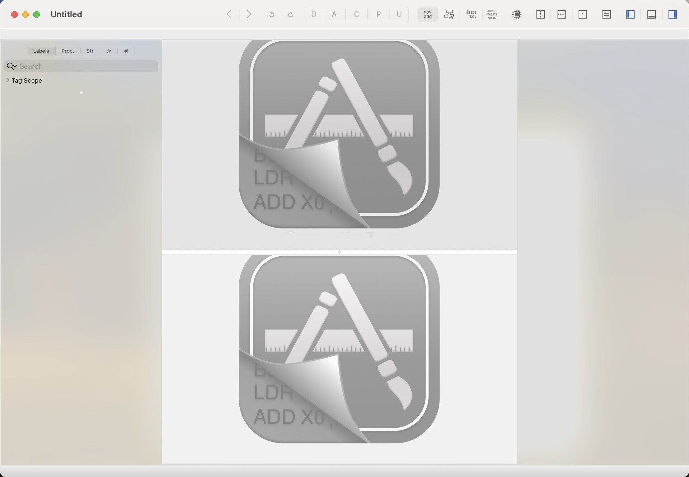This screenshot has height=477, width=689.
Task: Open the search magnifier options dropdown
Action: pyautogui.click(x=11, y=66)
